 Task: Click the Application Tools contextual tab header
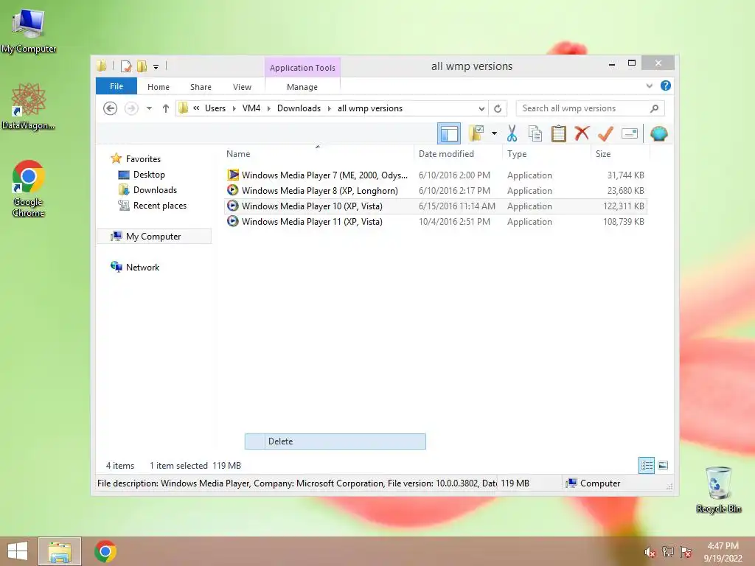(302, 67)
